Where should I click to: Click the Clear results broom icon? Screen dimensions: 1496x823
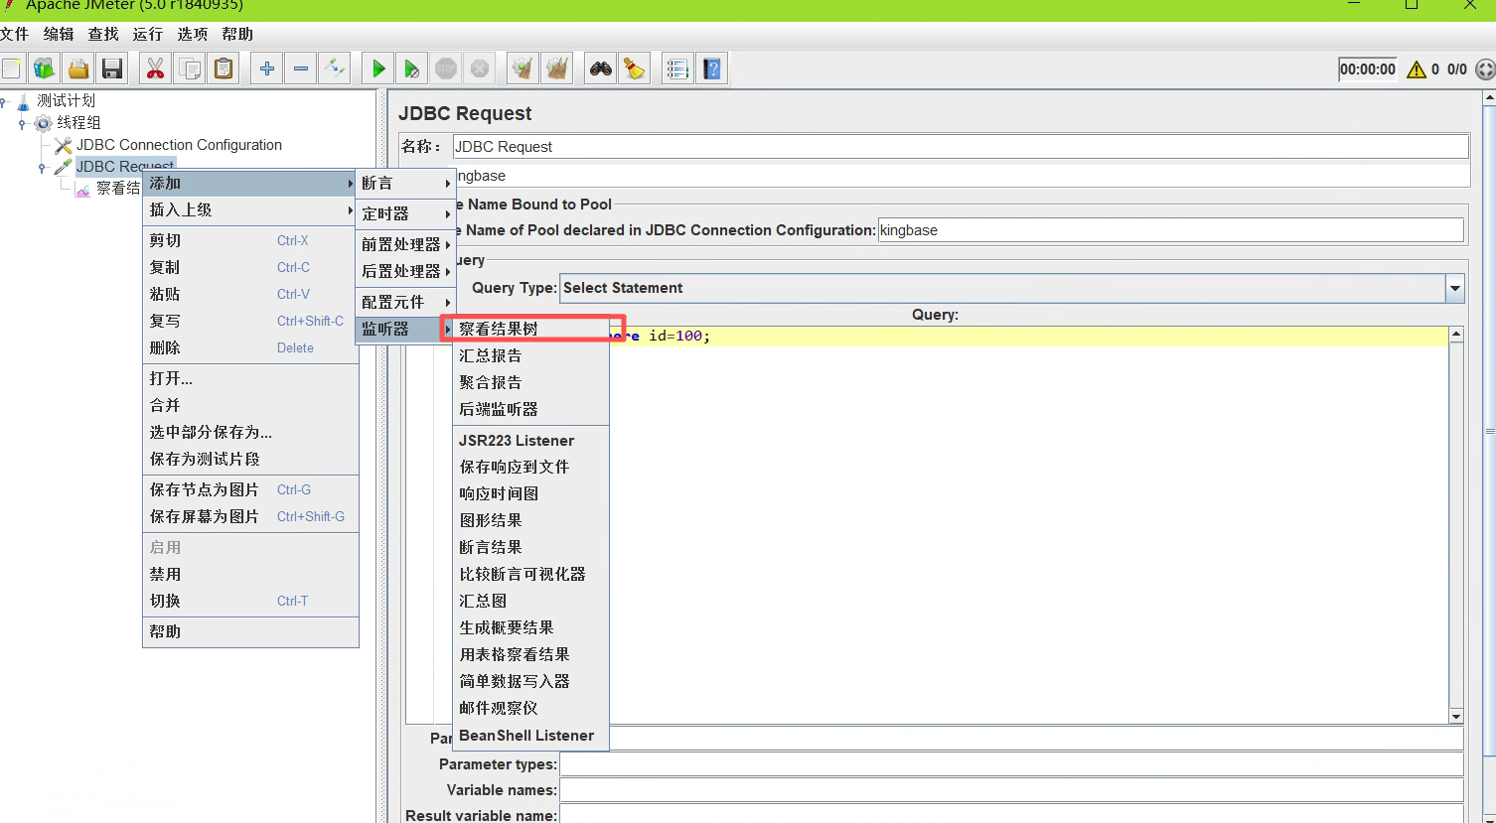click(x=523, y=69)
